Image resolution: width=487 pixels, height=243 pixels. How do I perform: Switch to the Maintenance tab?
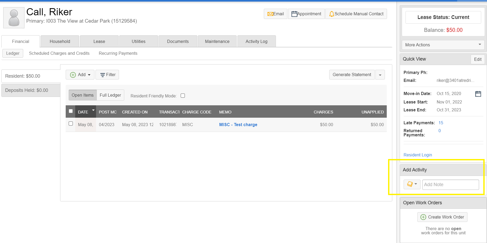[217, 41]
